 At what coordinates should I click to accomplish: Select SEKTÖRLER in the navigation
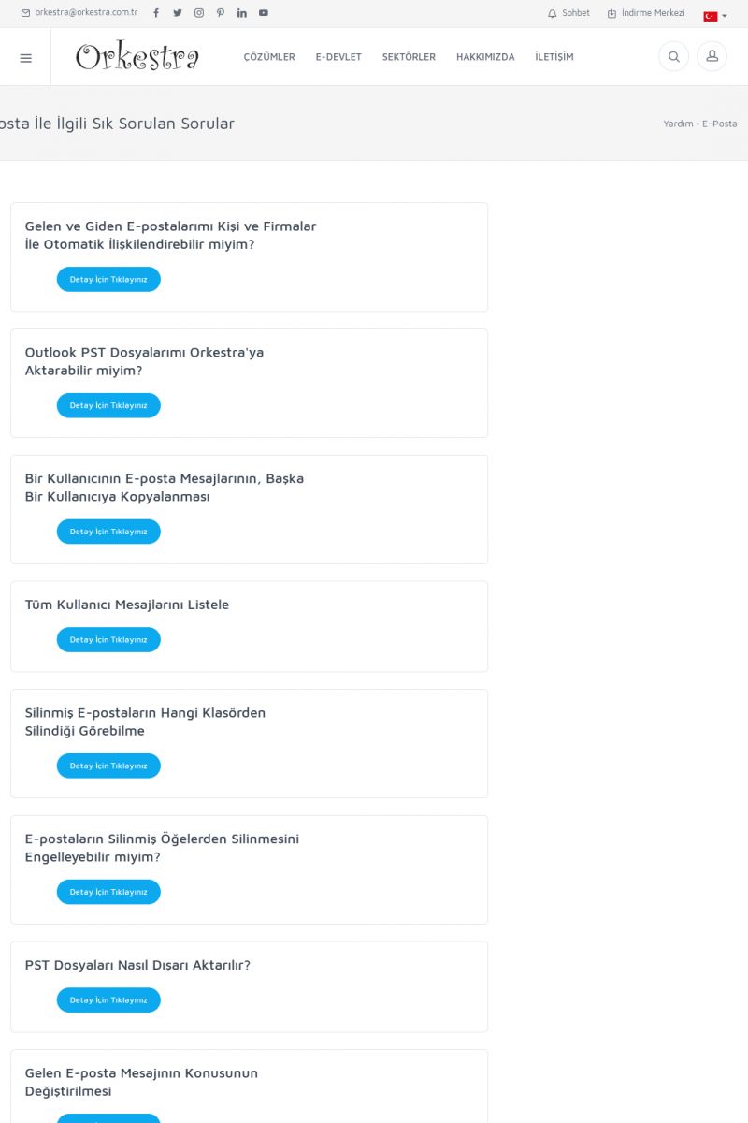point(409,57)
